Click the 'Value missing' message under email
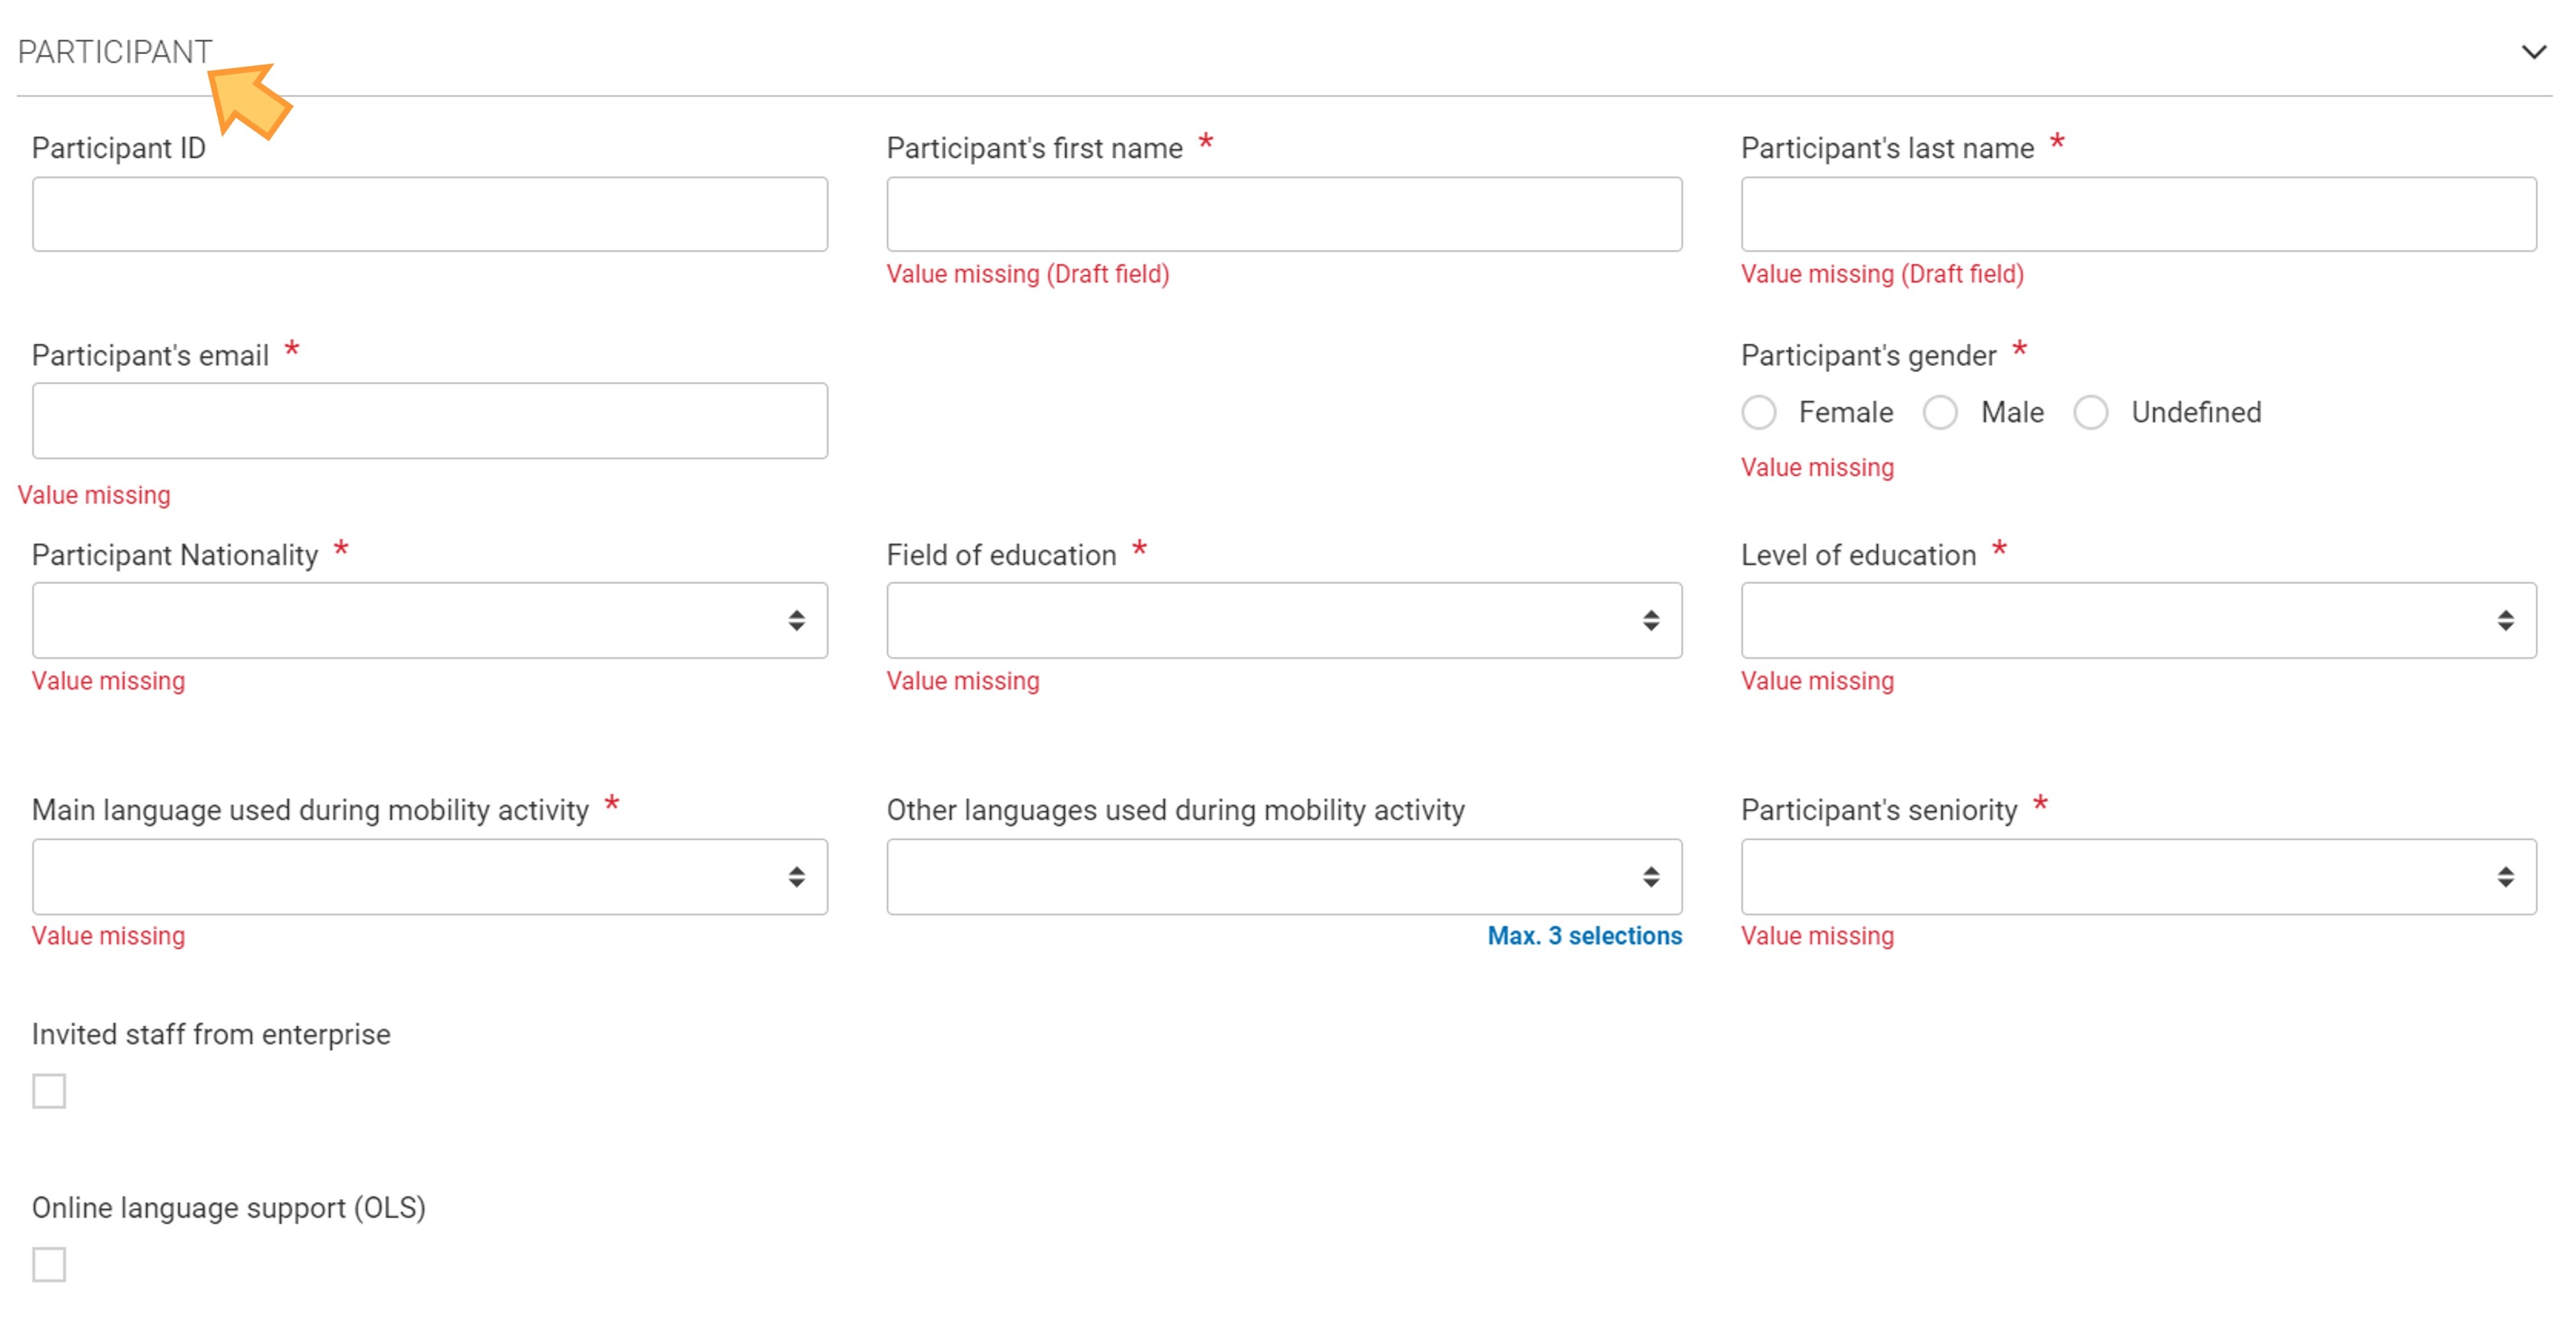Image resolution: width=2576 pixels, height=1333 pixels. tap(94, 495)
